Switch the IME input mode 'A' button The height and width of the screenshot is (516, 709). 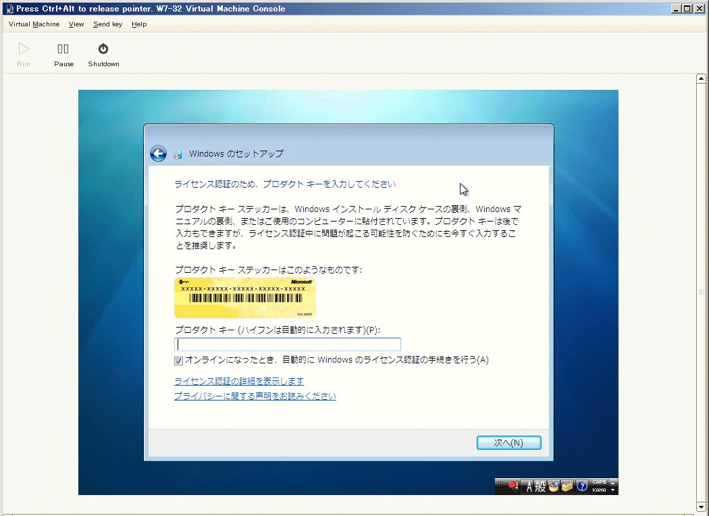527,486
